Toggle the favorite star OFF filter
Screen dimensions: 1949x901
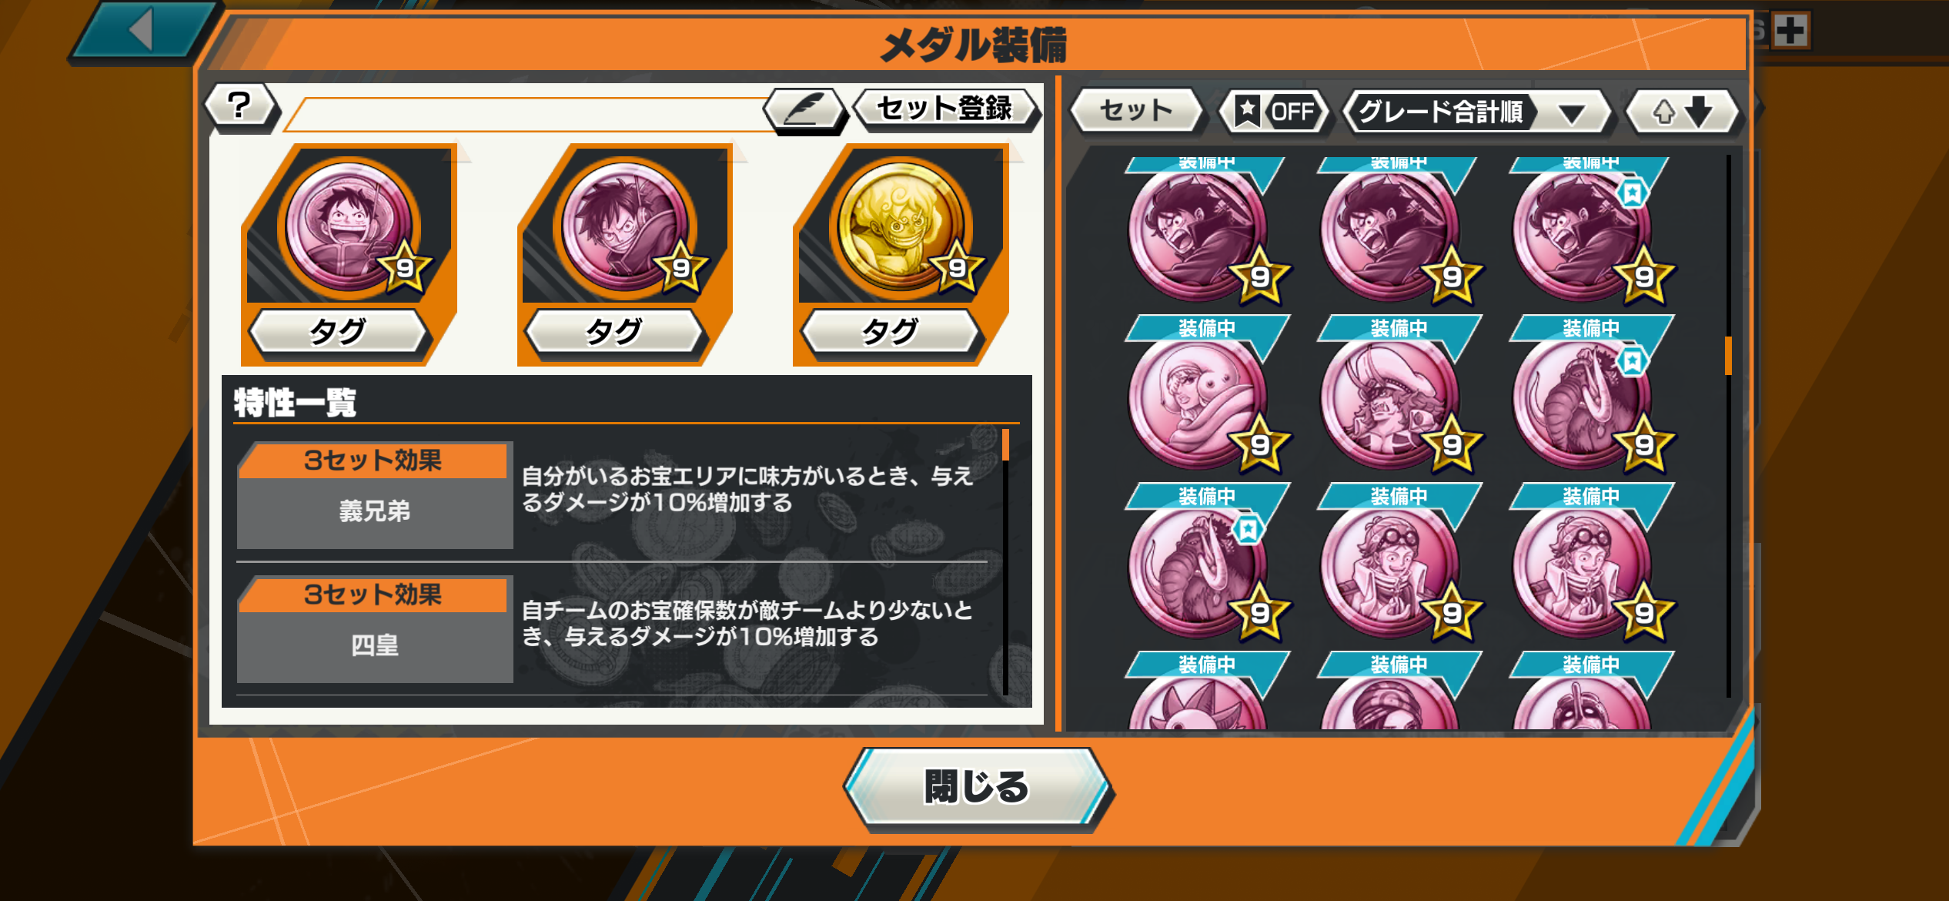coord(1275,112)
